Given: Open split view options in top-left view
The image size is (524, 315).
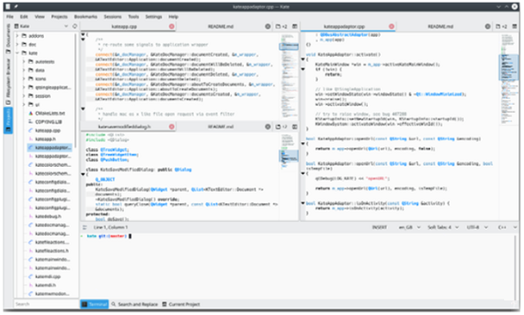Looking at the screenshot, I should (x=295, y=26).
